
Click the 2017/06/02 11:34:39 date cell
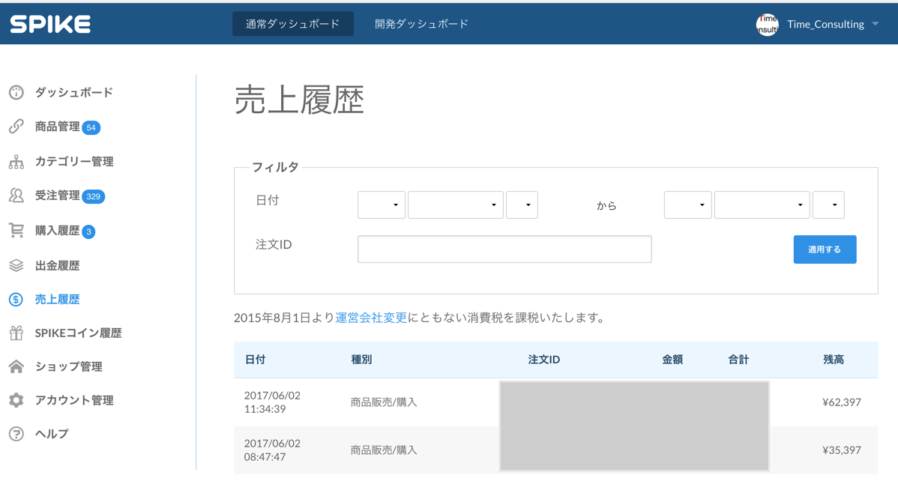272,402
